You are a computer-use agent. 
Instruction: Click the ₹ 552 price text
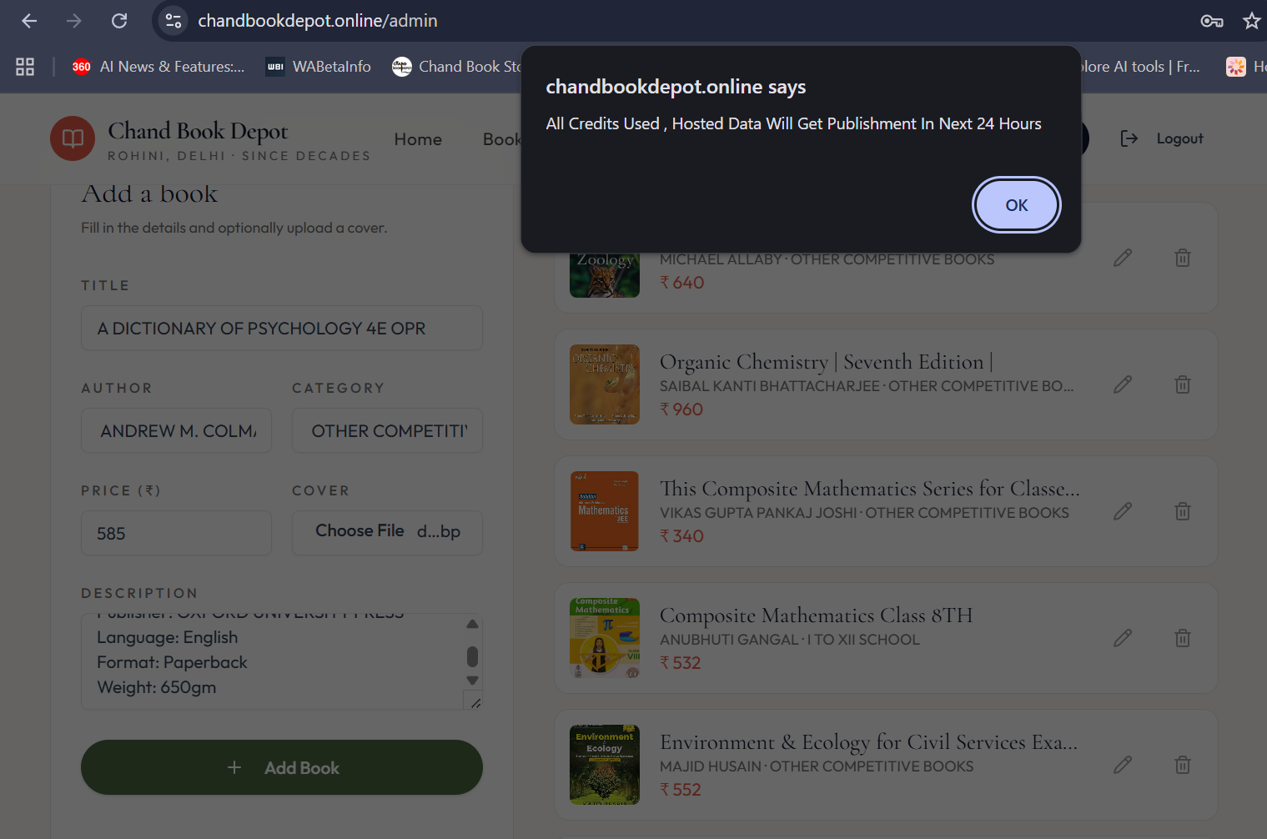(681, 790)
